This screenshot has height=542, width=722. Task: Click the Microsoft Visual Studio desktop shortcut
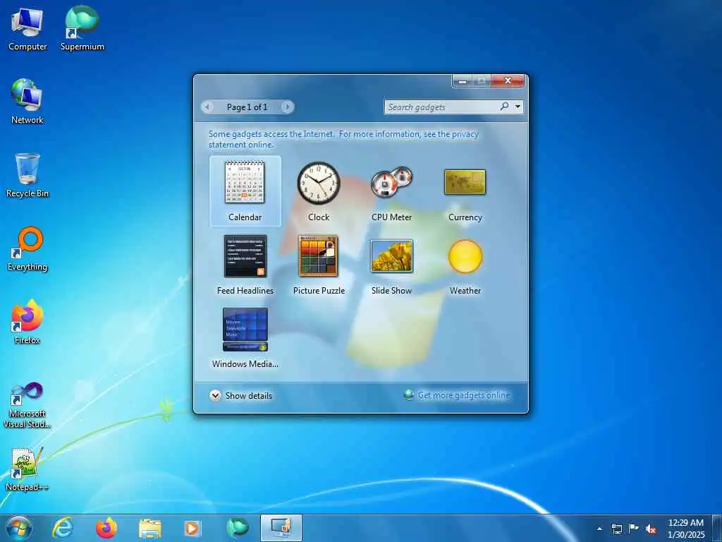[x=27, y=406]
